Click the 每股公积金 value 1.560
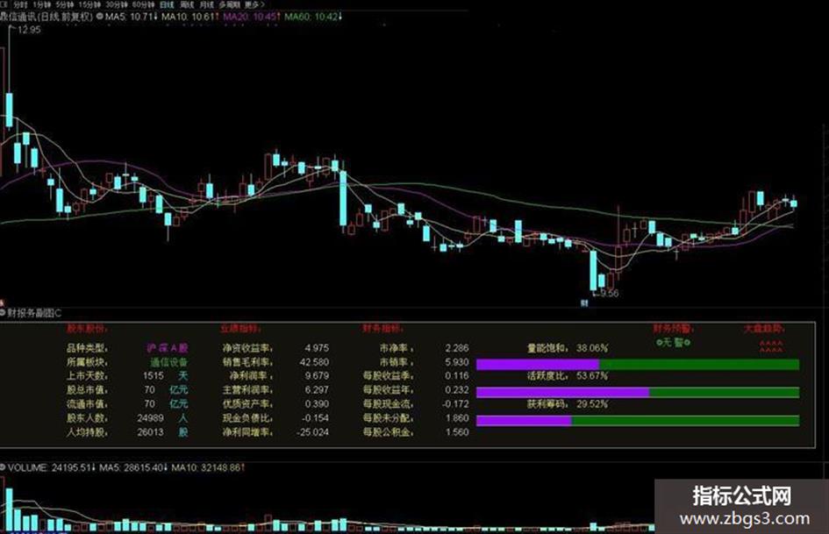This screenshot has height=534, width=829. [457, 432]
